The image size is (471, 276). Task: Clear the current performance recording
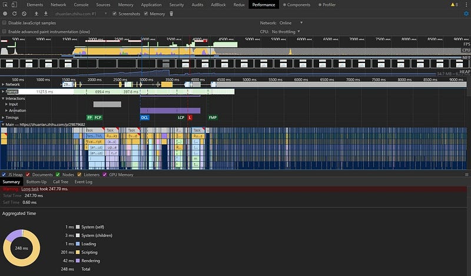(24, 14)
